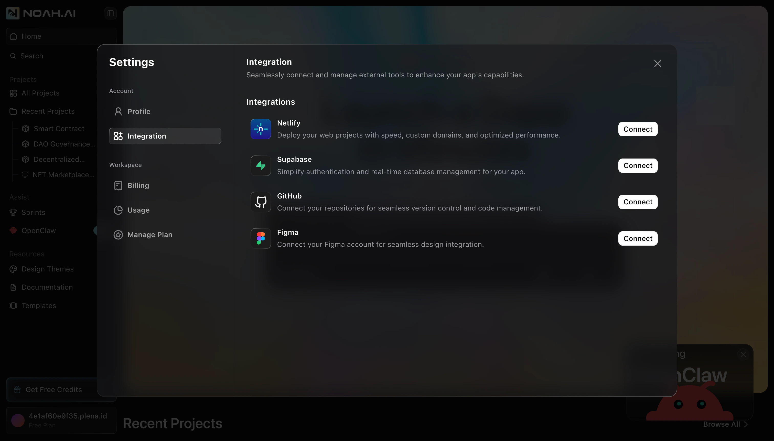Click the Documentation page icon

tap(13, 287)
